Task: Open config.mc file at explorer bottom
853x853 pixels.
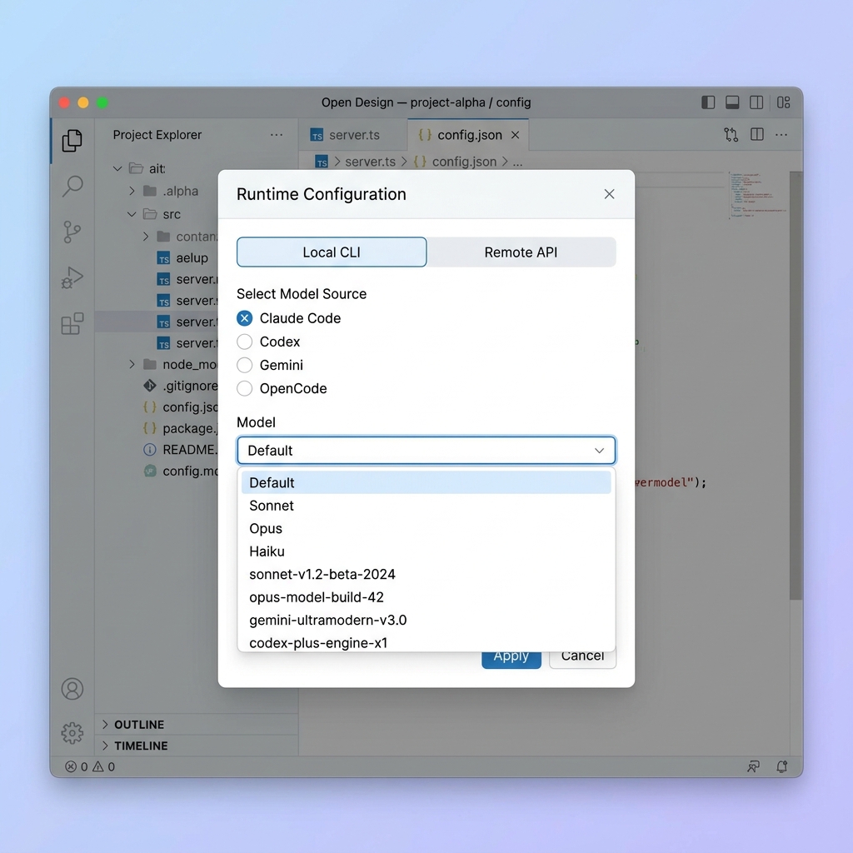Action: 180,471
